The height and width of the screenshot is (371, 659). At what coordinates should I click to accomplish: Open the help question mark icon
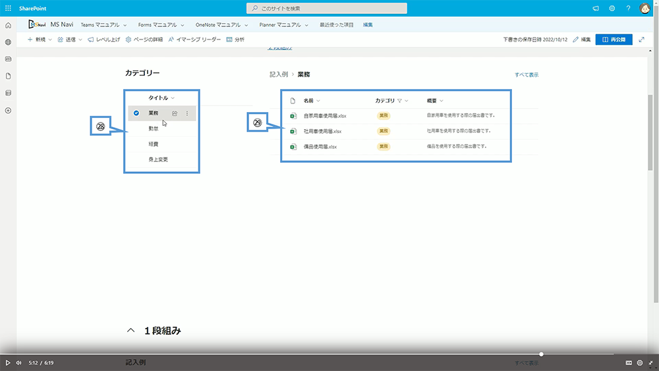pyautogui.click(x=628, y=9)
